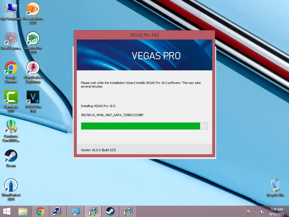Select the rightmost installer taskbar icon
Image resolution: width=289 pixels, height=217 pixels.
click(x=128, y=211)
